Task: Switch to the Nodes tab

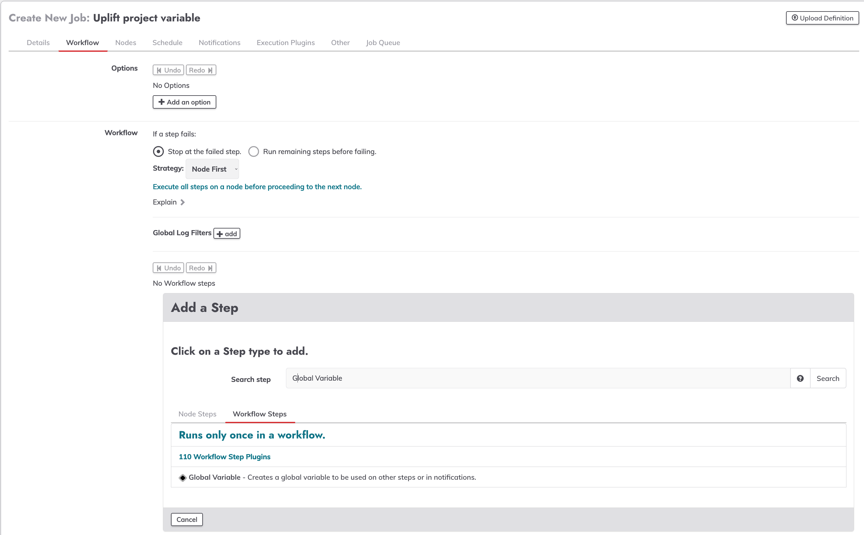Action: click(126, 43)
